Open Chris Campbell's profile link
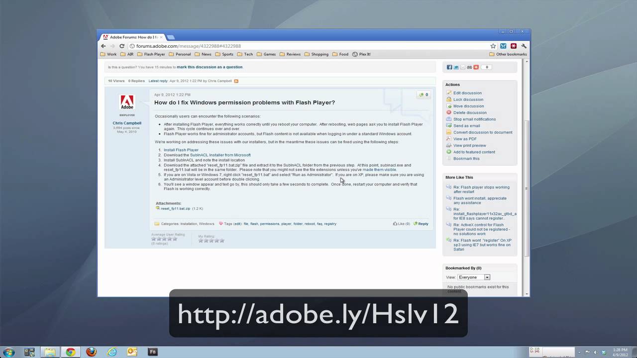Image resolution: width=637 pixels, height=358 pixels. click(127, 123)
